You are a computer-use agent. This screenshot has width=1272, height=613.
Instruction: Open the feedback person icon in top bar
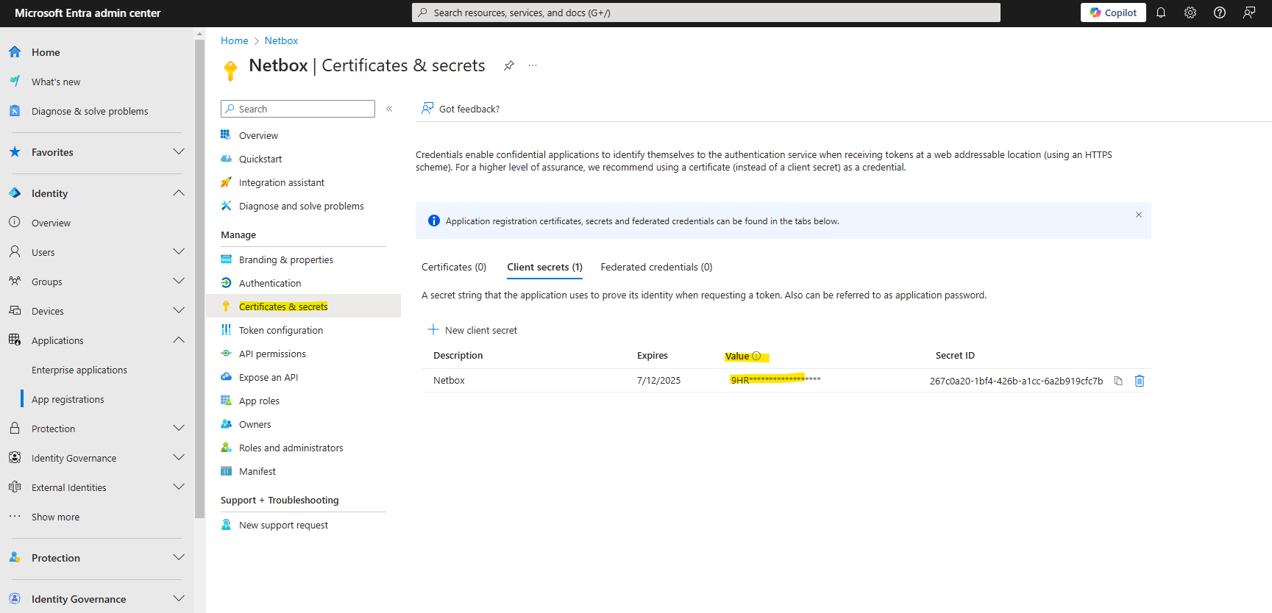(x=1249, y=12)
